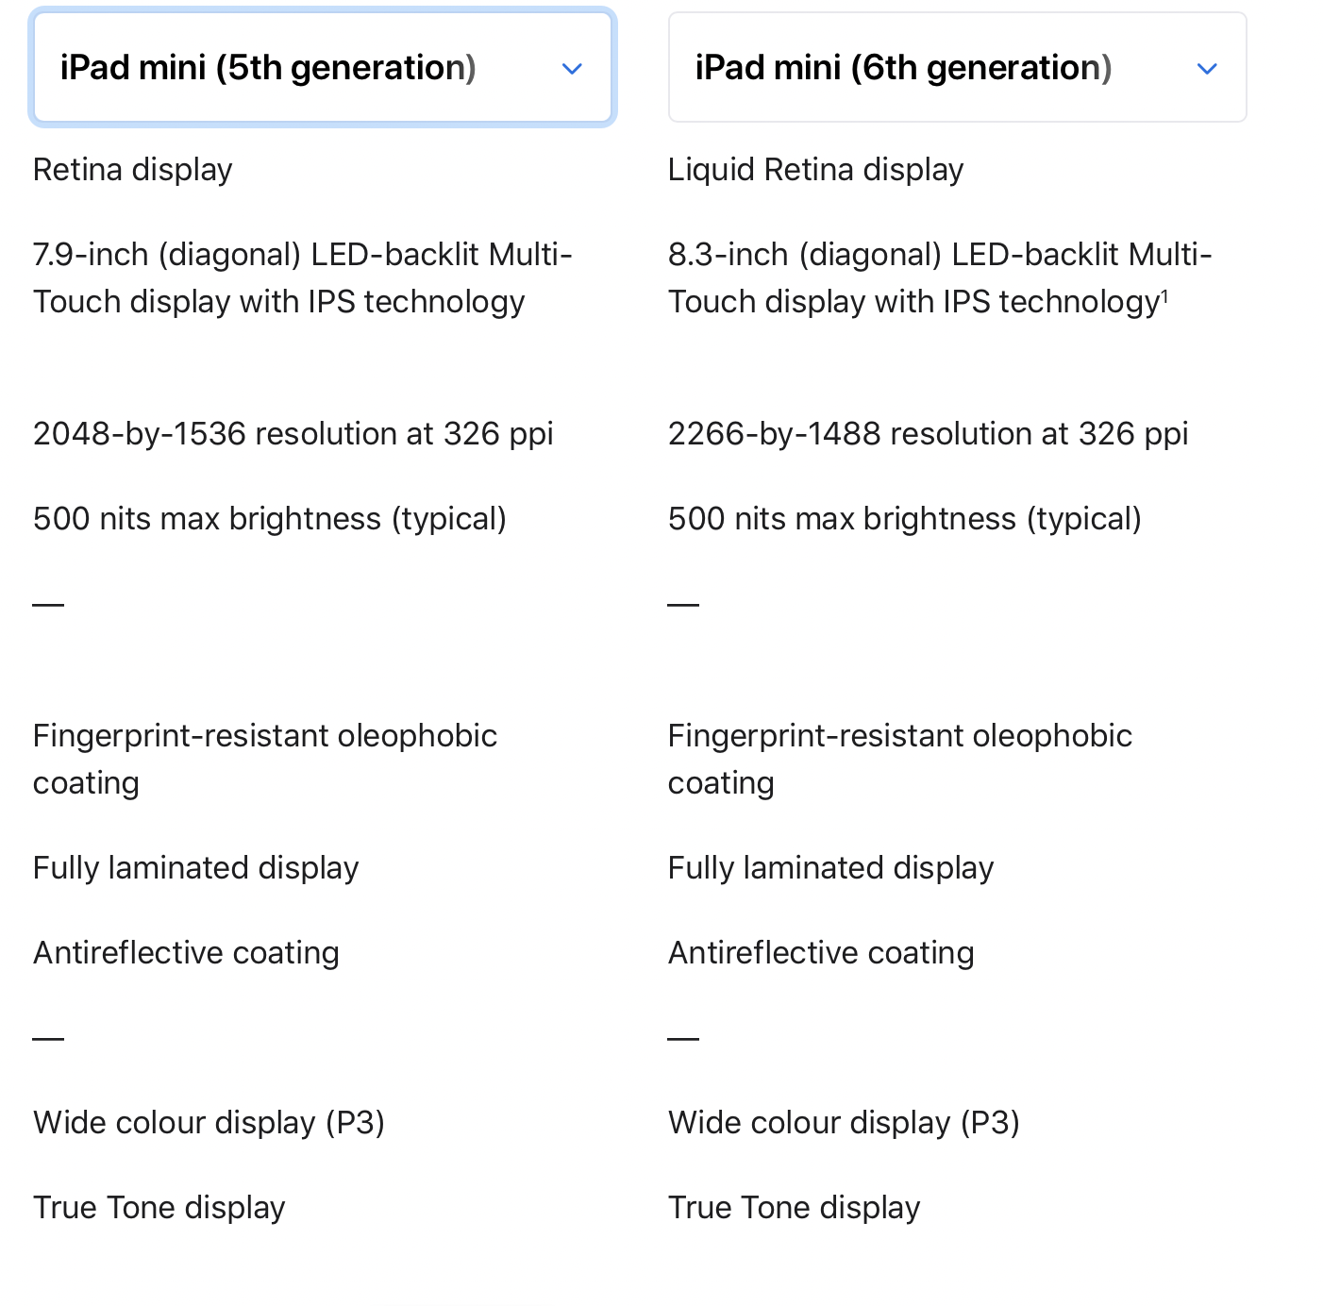This screenshot has height=1306, width=1323.
Task: Click 500 nits max brightness under 5th generation
Action: point(270,519)
